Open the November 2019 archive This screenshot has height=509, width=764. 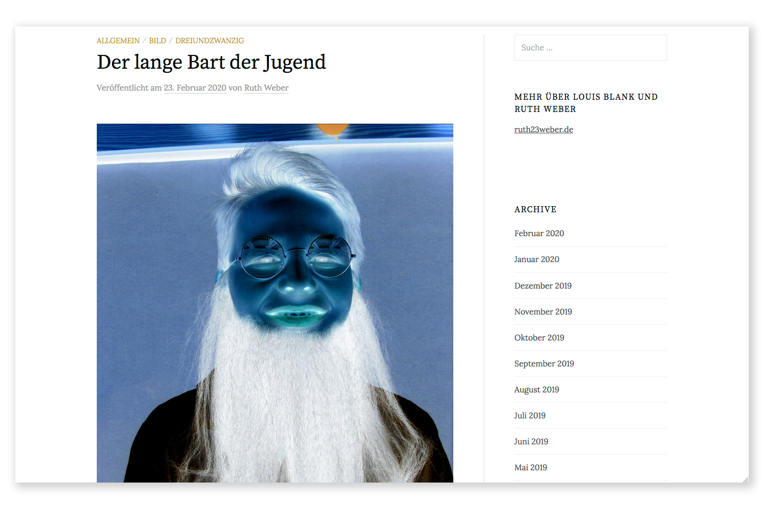(543, 312)
